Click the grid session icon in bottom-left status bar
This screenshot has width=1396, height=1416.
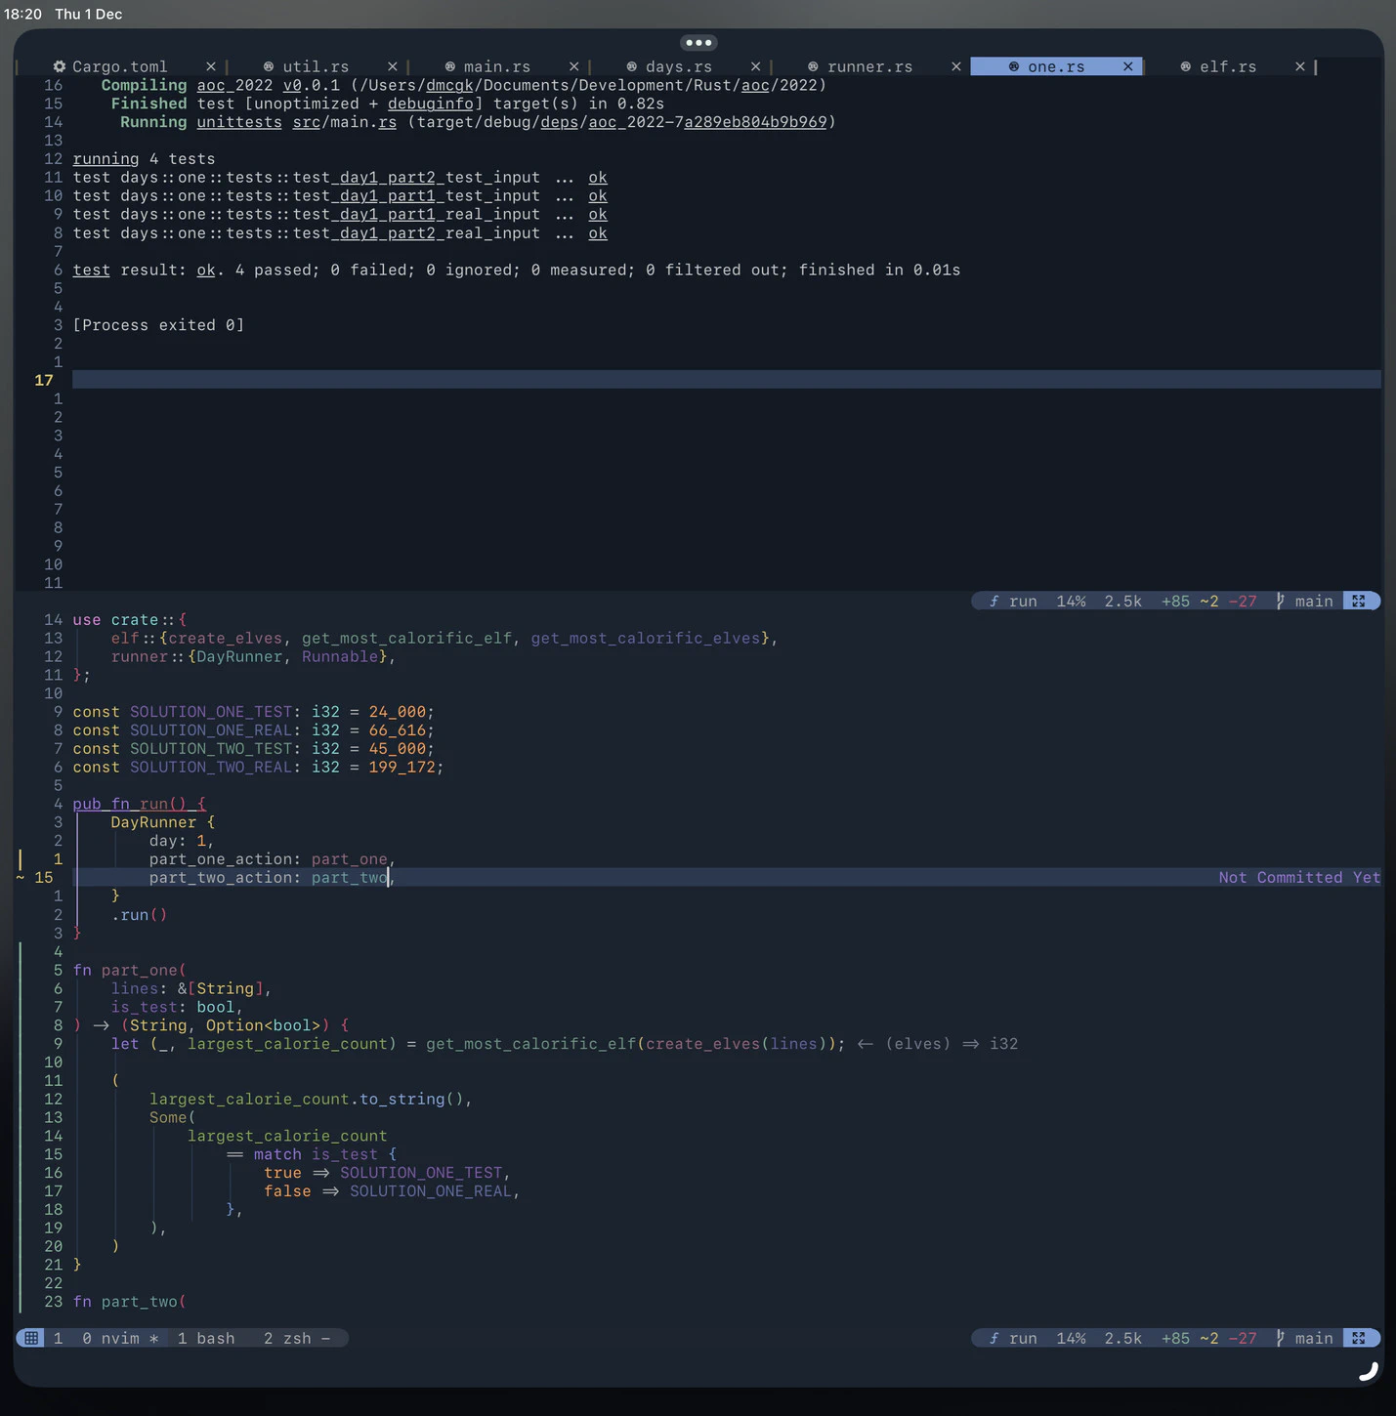[31, 1338]
